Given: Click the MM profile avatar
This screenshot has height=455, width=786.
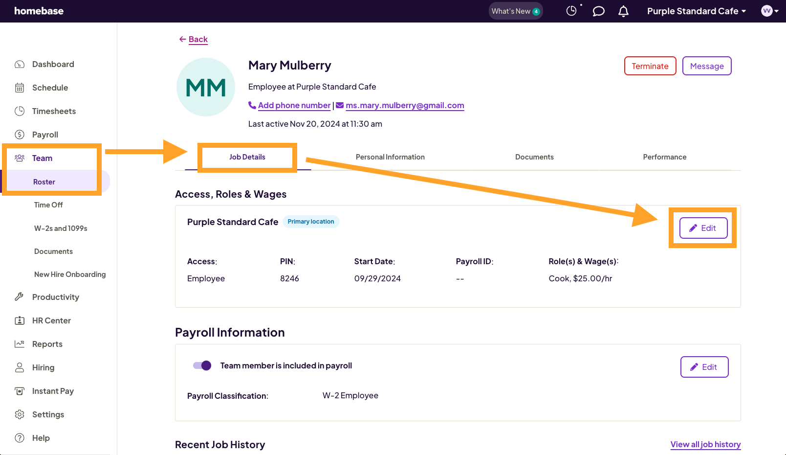Looking at the screenshot, I should tap(206, 87).
